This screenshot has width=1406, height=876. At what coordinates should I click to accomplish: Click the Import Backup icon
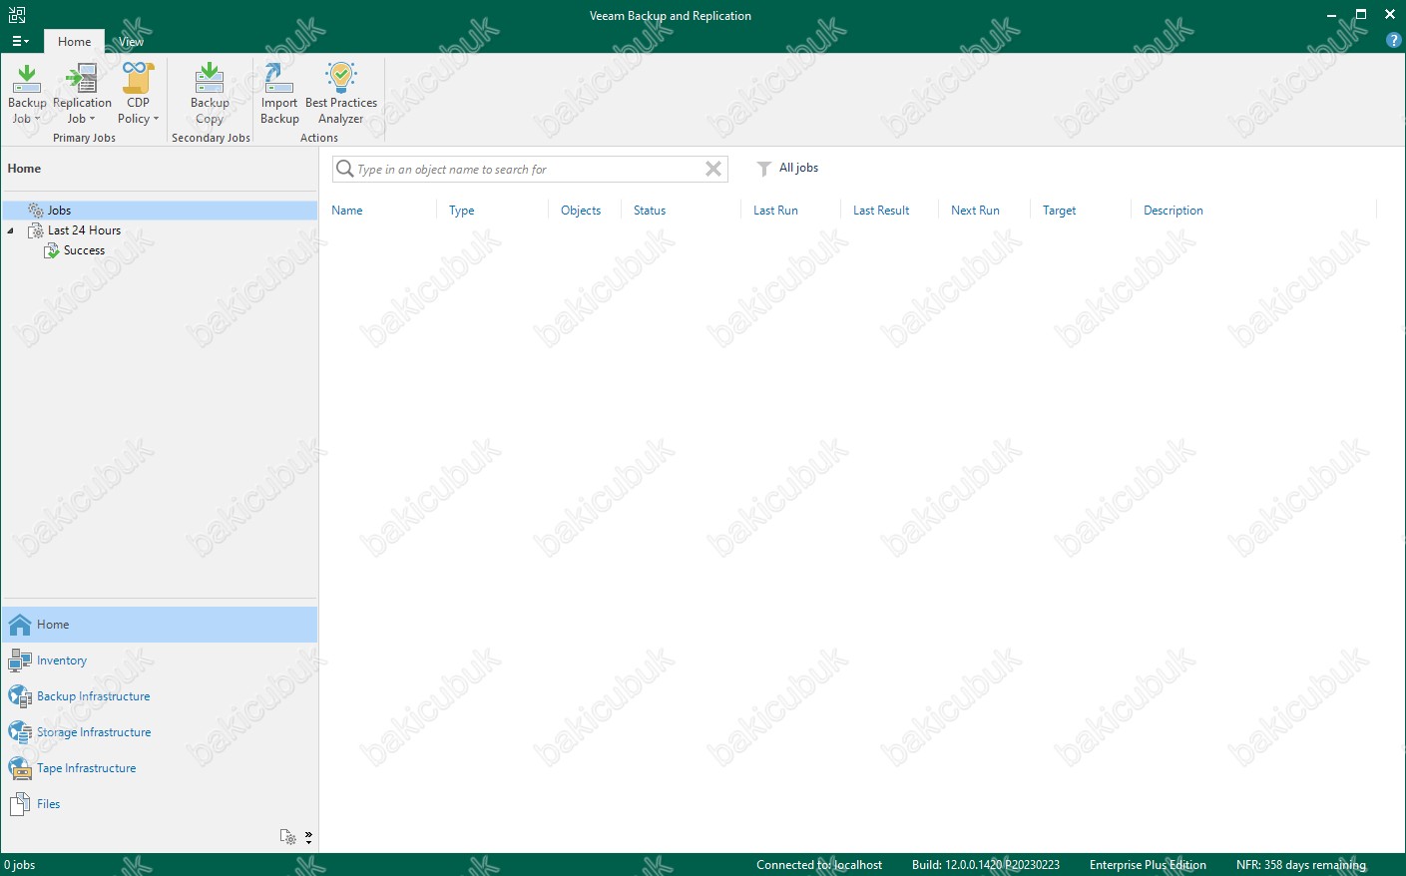pyautogui.click(x=279, y=78)
